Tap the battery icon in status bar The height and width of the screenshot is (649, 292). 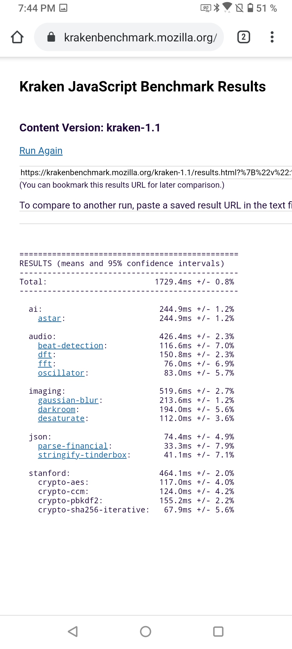point(251,8)
